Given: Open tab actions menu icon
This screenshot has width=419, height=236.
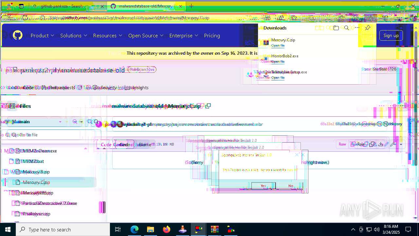Looking at the screenshot, I should (21, 6).
